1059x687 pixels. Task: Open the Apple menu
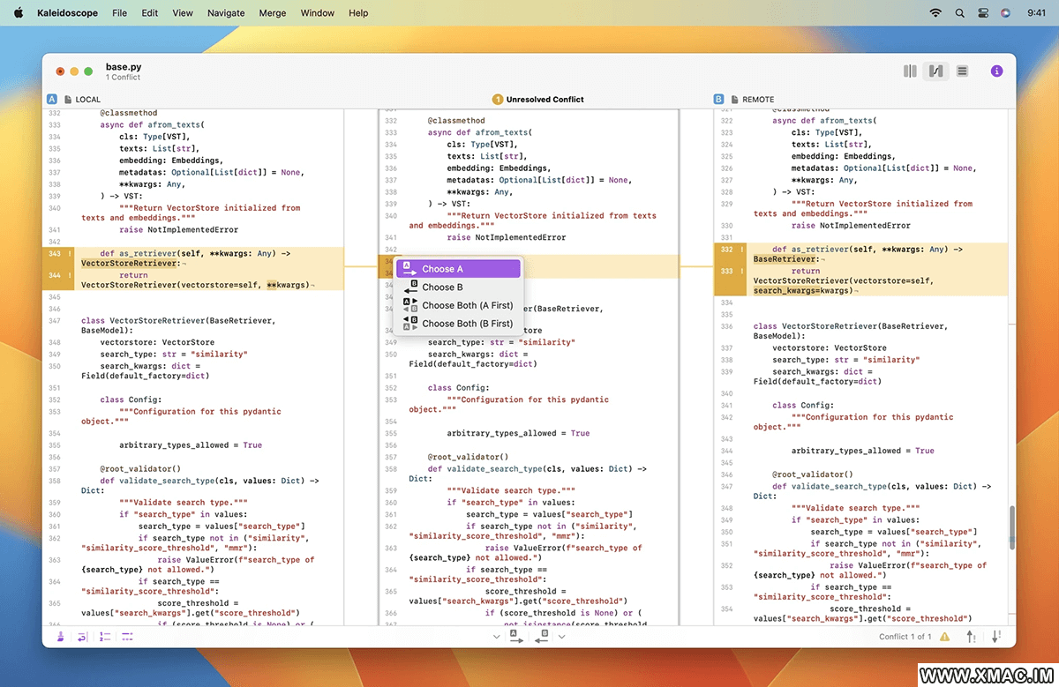coord(18,13)
